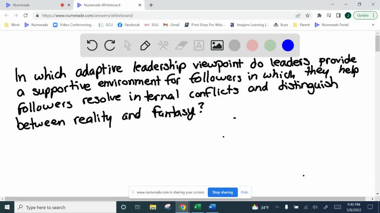Insert an image with the picture icon
The image size is (380, 213).
(217, 45)
